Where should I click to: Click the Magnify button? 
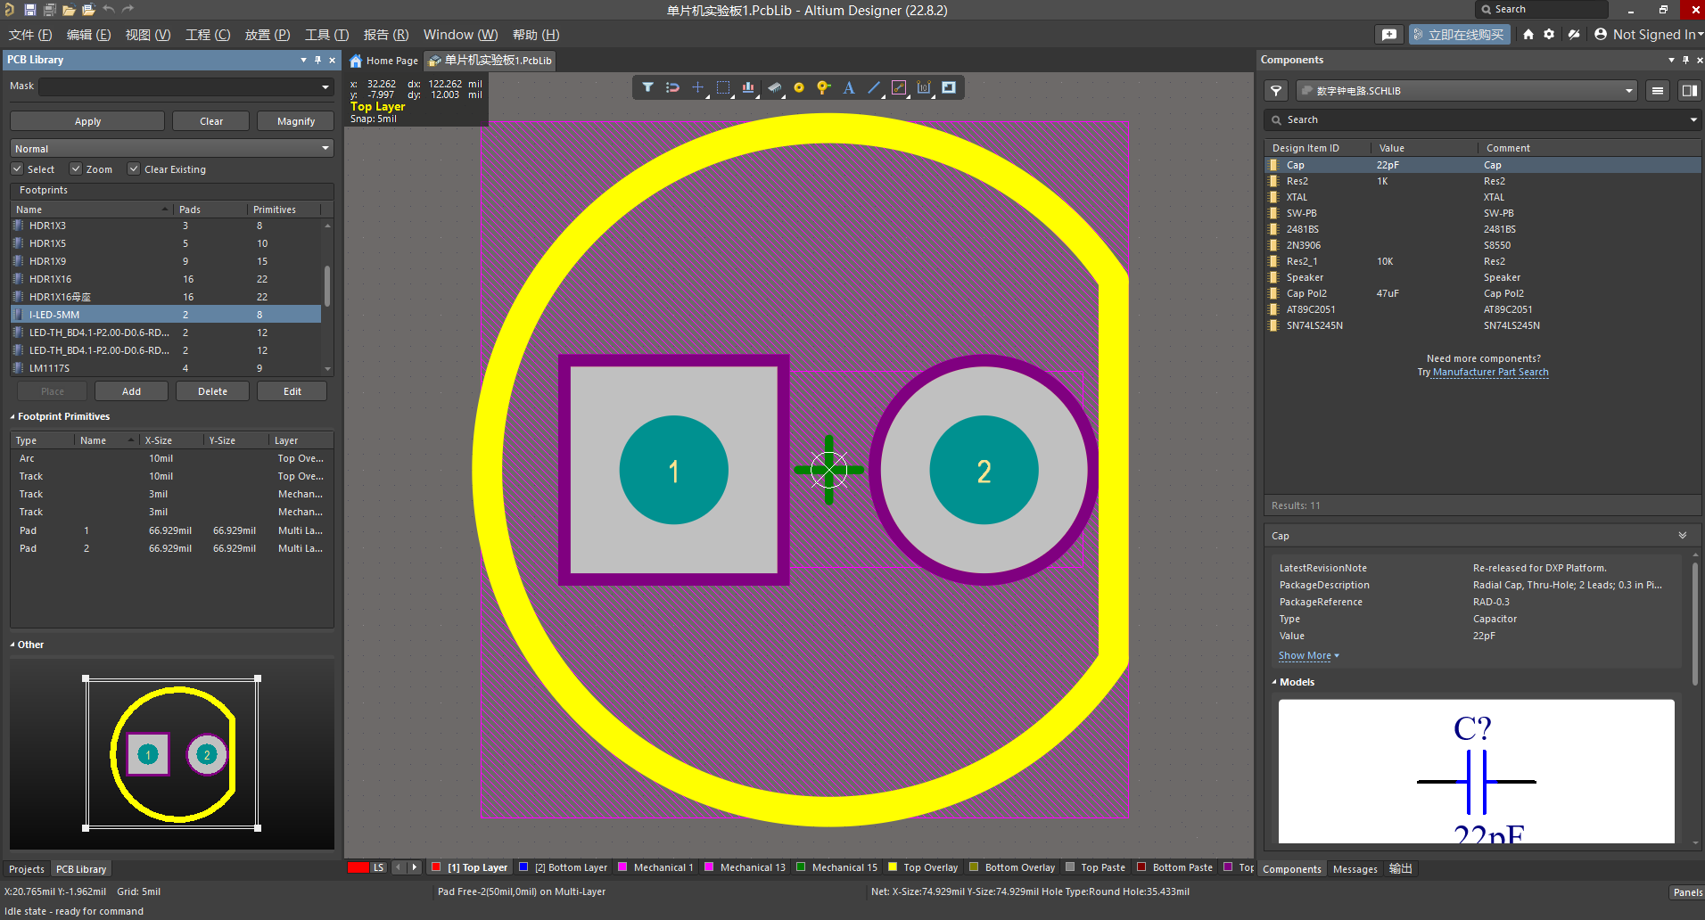click(296, 121)
